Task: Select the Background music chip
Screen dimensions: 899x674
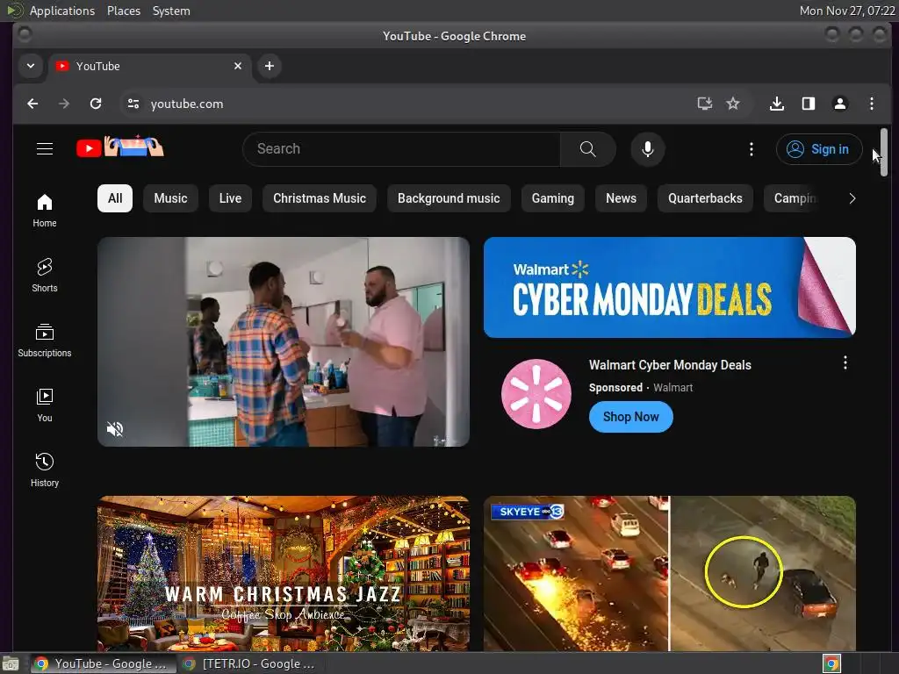Action: [x=449, y=198]
